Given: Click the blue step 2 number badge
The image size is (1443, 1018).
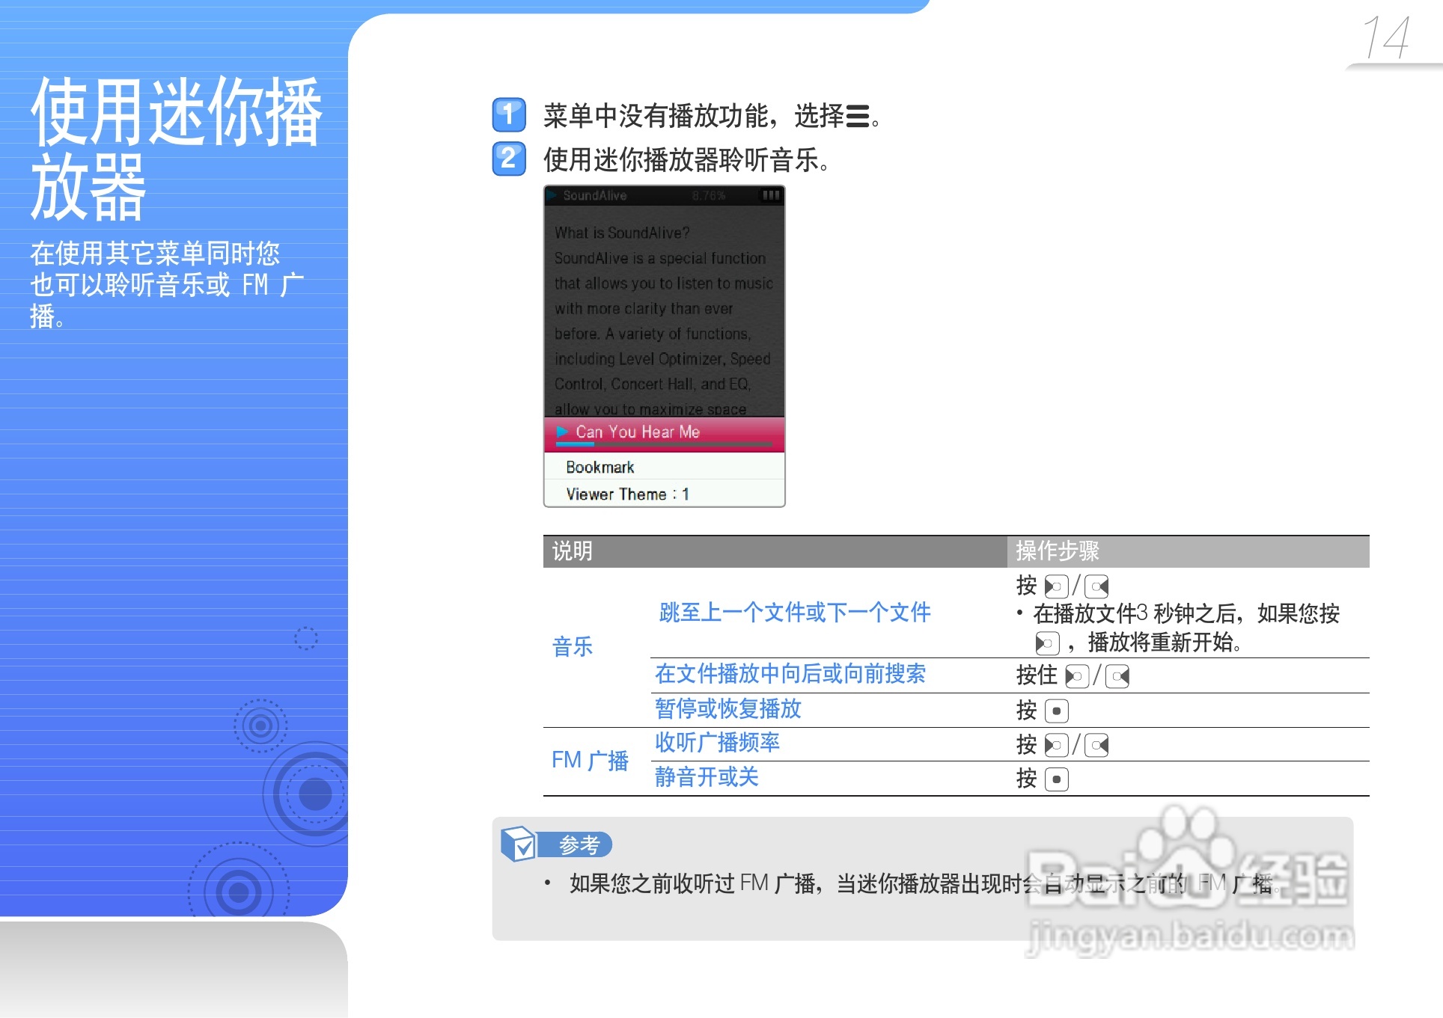Looking at the screenshot, I should point(509,159).
